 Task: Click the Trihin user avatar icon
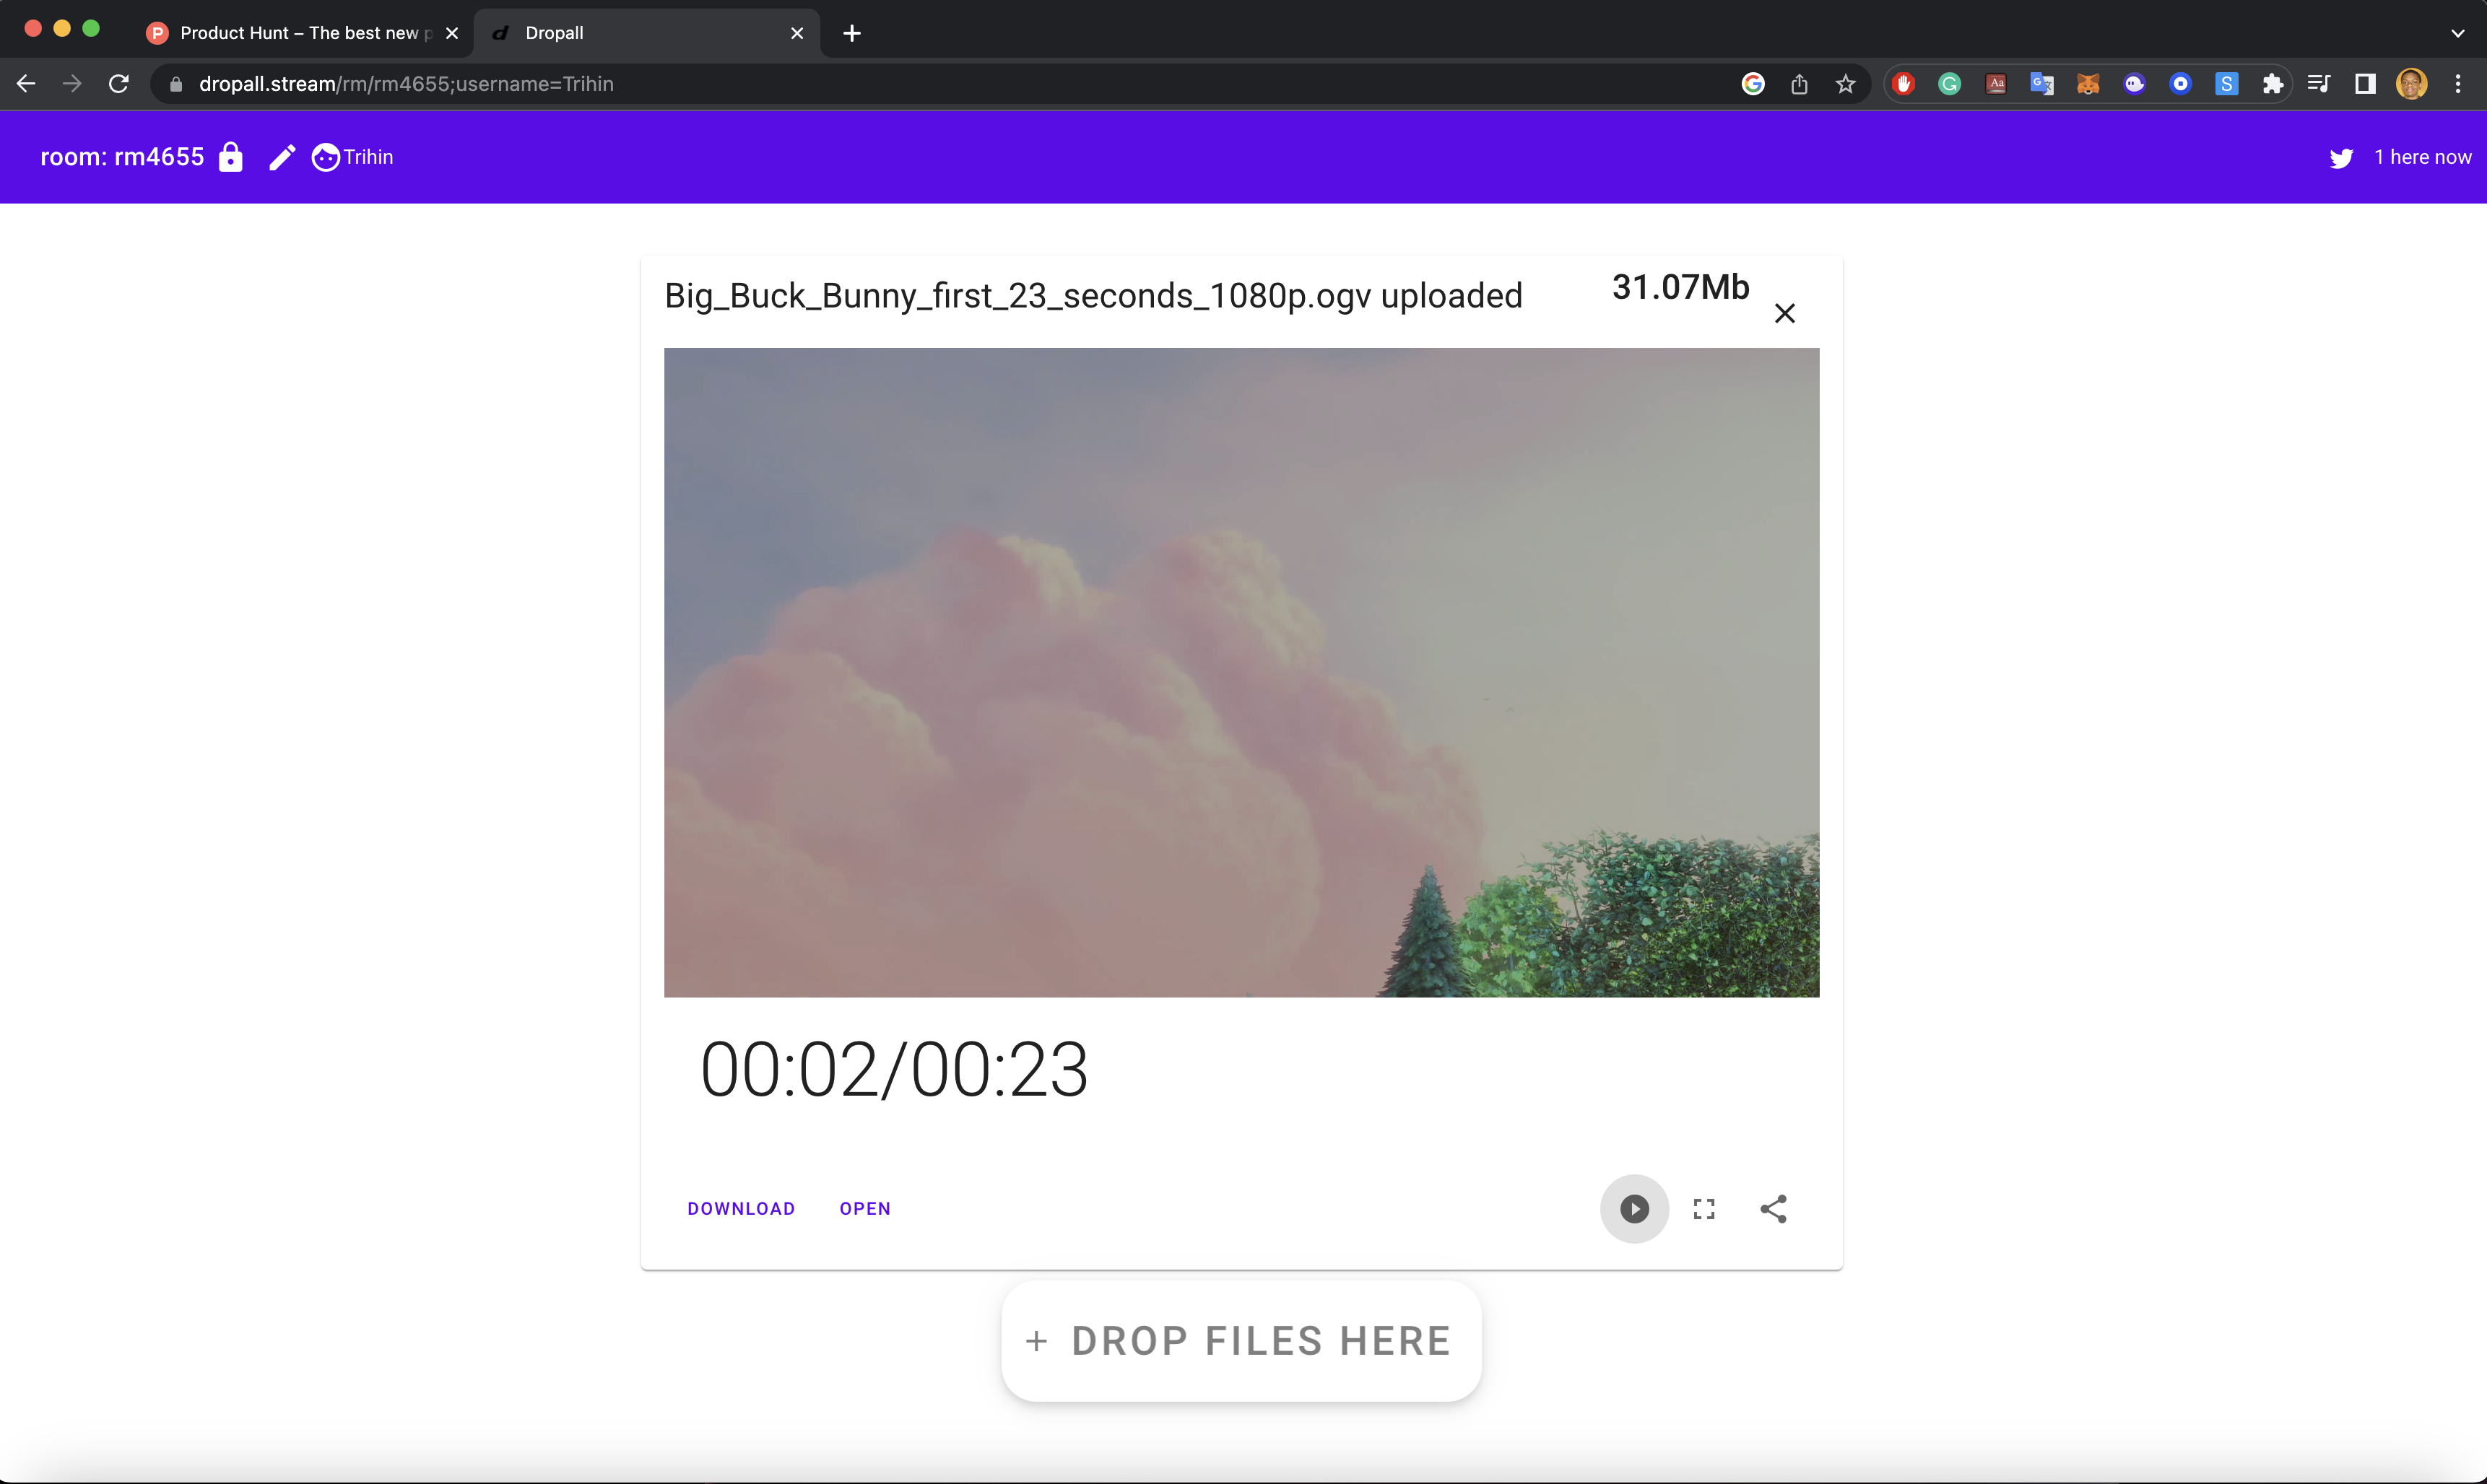pos(325,157)
